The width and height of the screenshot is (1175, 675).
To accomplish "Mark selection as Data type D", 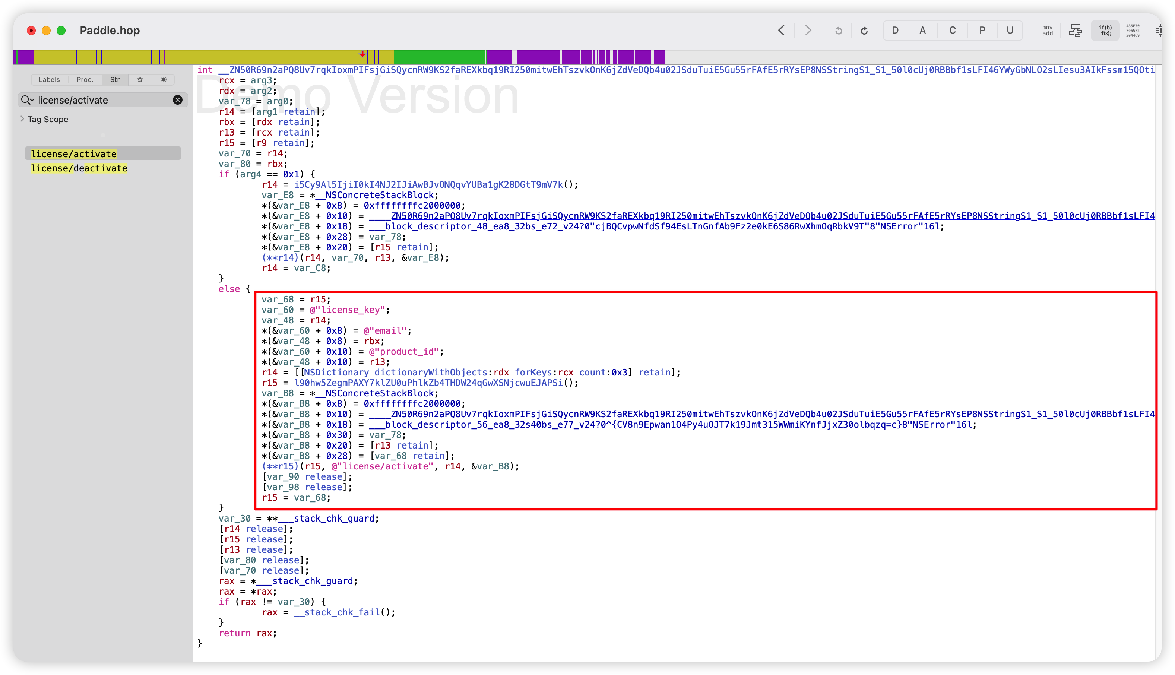I will [895, 31].
